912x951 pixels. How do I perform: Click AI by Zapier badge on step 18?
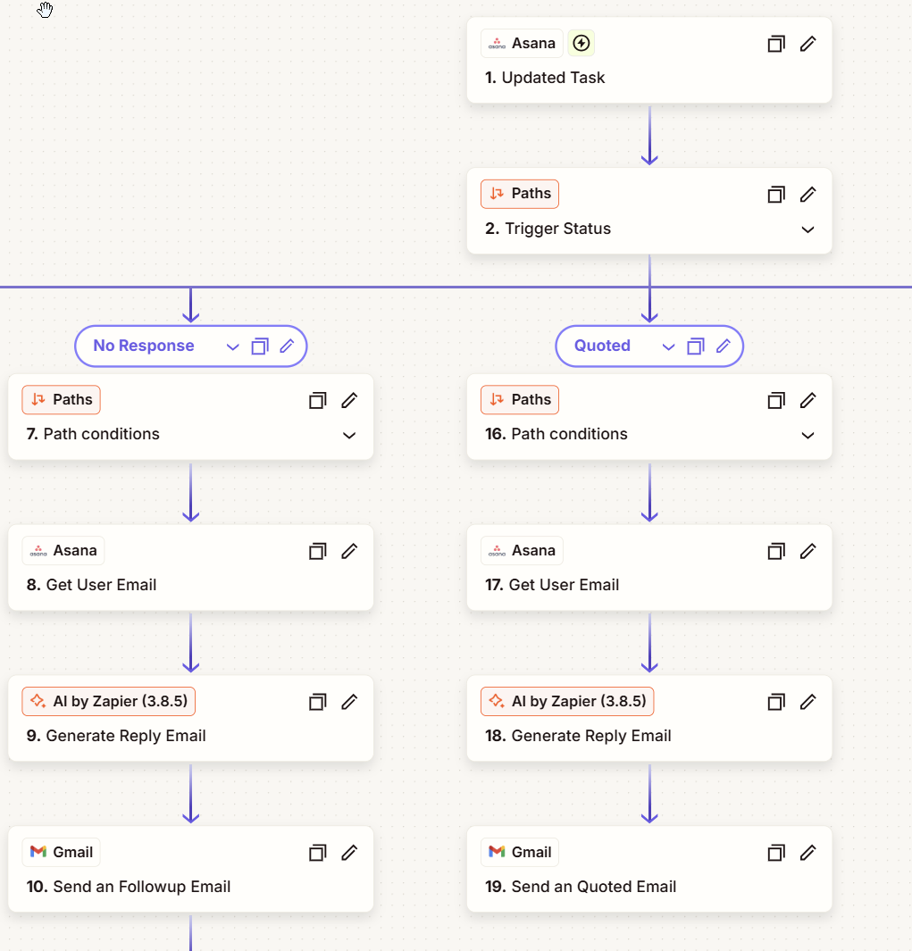tap(567, 701)
